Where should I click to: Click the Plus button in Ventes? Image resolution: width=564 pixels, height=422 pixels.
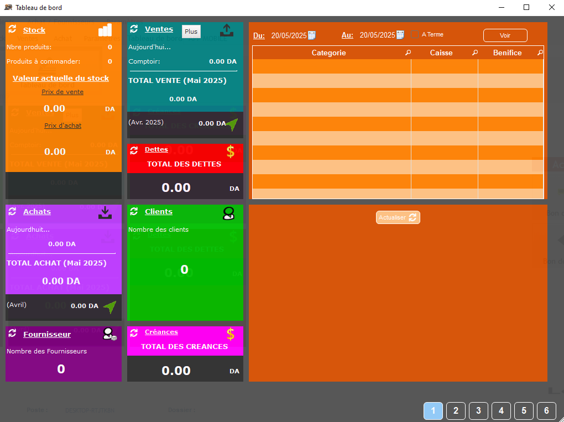(x=191, y=32)
